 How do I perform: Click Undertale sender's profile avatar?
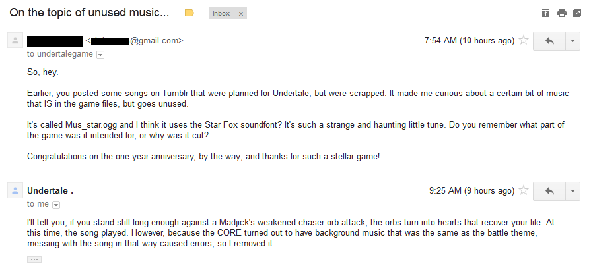tap(15, 191)
